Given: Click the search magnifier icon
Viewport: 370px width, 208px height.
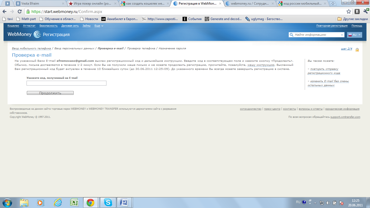Looking at the screenshot, I should [x=292, y=35].
